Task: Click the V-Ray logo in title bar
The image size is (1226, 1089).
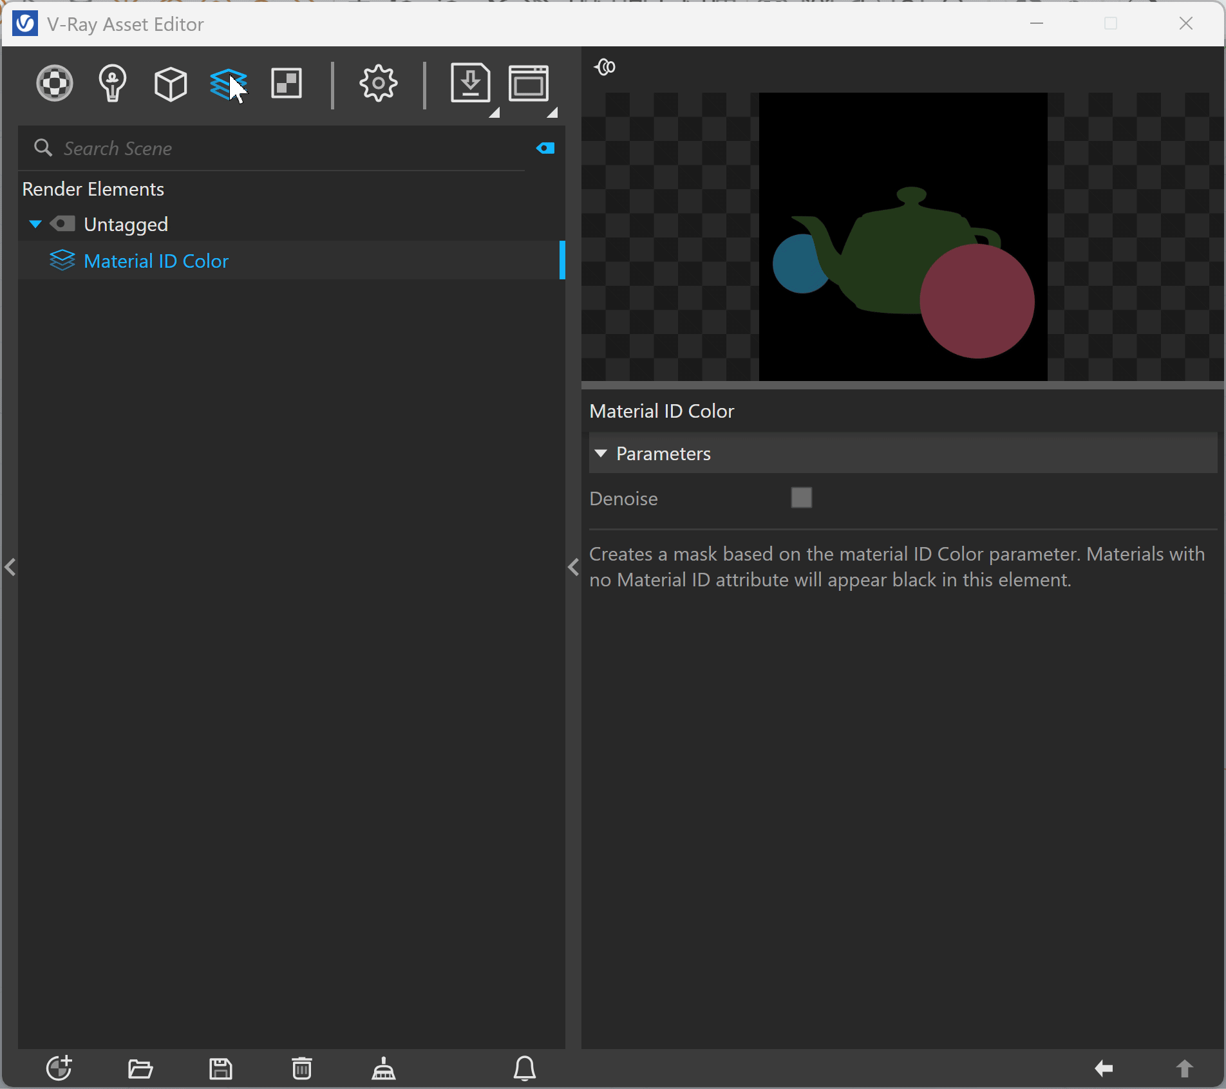Action: [24, 24]
